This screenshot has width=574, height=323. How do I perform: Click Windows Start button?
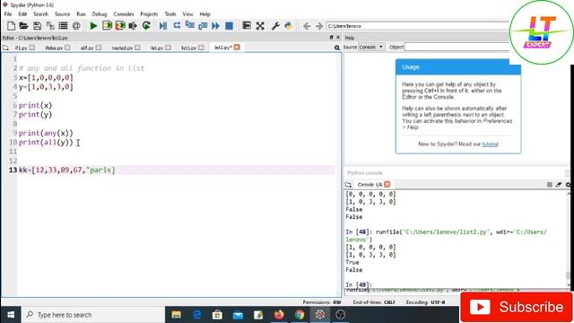coord(11,315)
